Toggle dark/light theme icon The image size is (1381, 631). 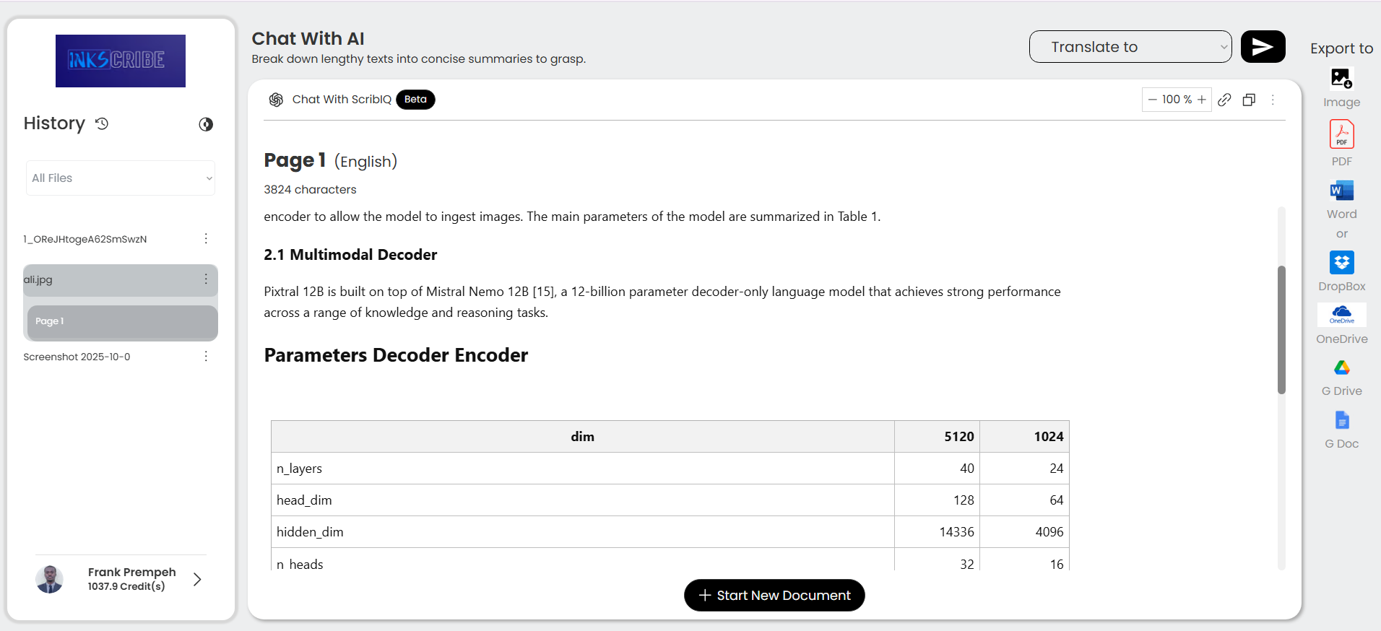206,124
